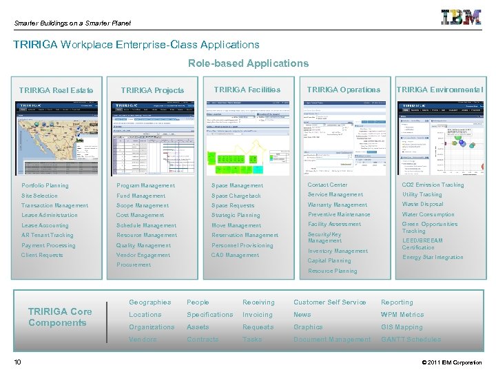Select 'Contact Center' item
The height and width of the screenshot is (372, 496).
point(327,185)
